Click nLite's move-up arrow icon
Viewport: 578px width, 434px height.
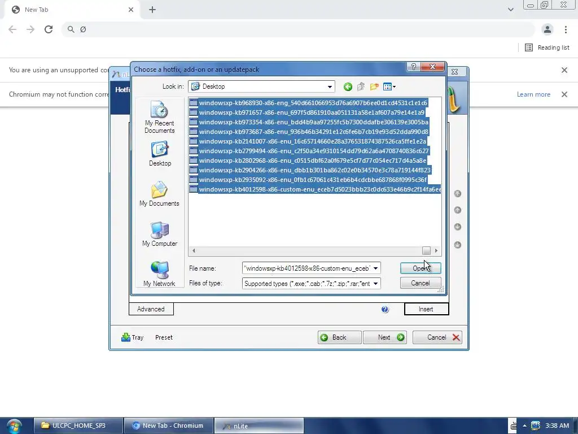pos(457,210)
